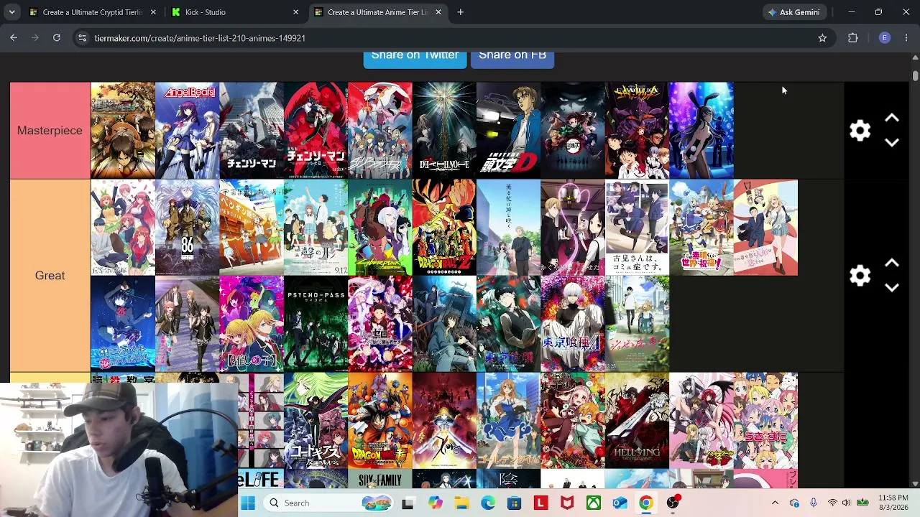Screen dimensions: 920x517
Task: Select the Cyberpunk Edgerunners poster
Action: pyautogui.click(x=380, y=228)
